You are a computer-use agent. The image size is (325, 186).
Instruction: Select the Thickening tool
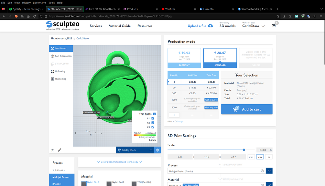point(59,79)
